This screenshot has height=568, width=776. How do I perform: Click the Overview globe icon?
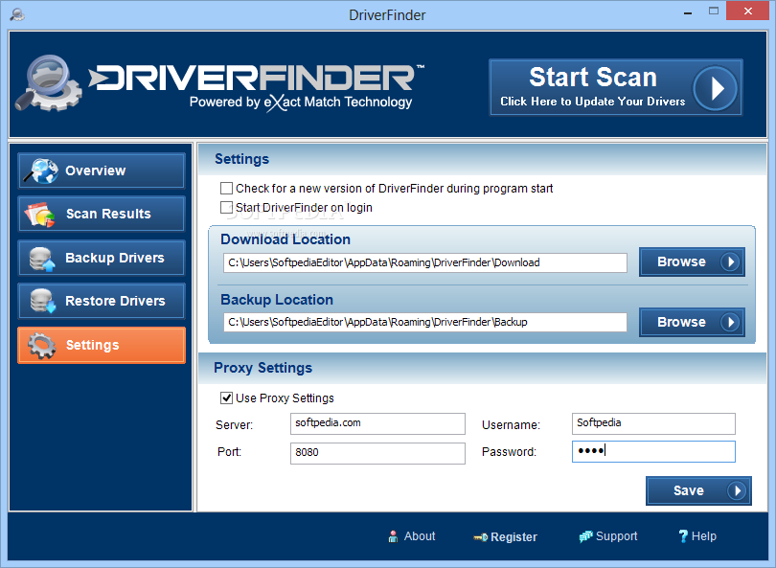click(40, 170)
